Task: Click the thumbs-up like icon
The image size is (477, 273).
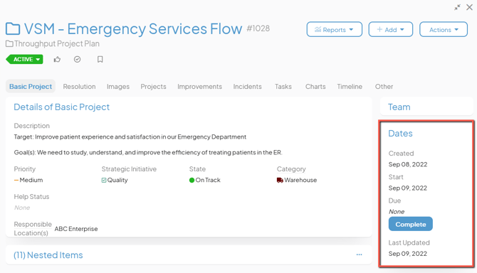Action: click(x=57, y=59)
